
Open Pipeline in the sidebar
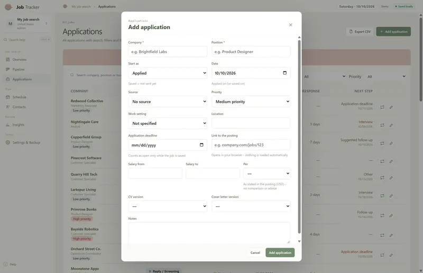tap(27, 69)
